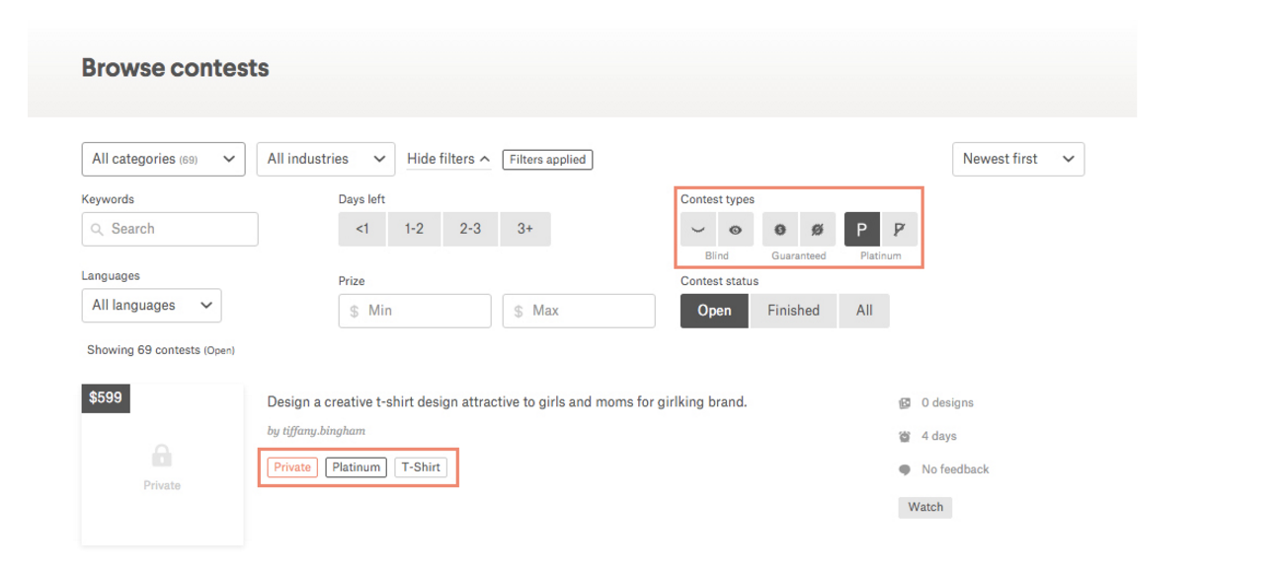Toggle the Platinum P filter icon
The image size is (1282, 572).
pos(861,230)
